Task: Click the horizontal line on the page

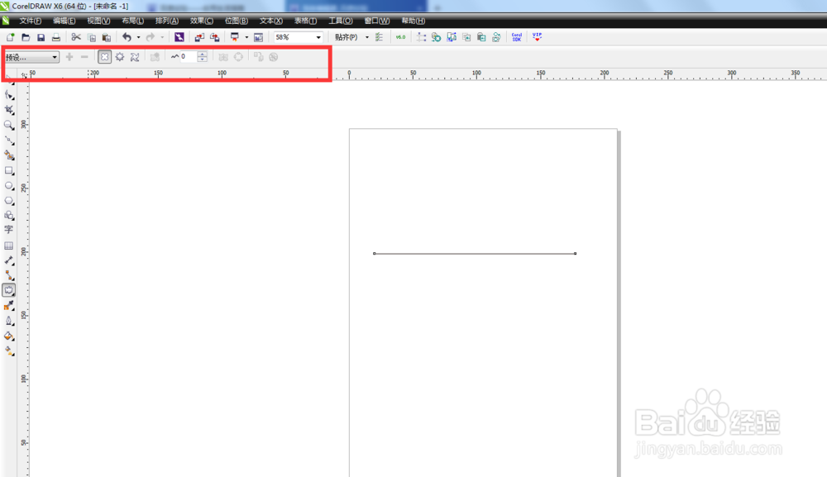Action: click(x=475, y=254)
